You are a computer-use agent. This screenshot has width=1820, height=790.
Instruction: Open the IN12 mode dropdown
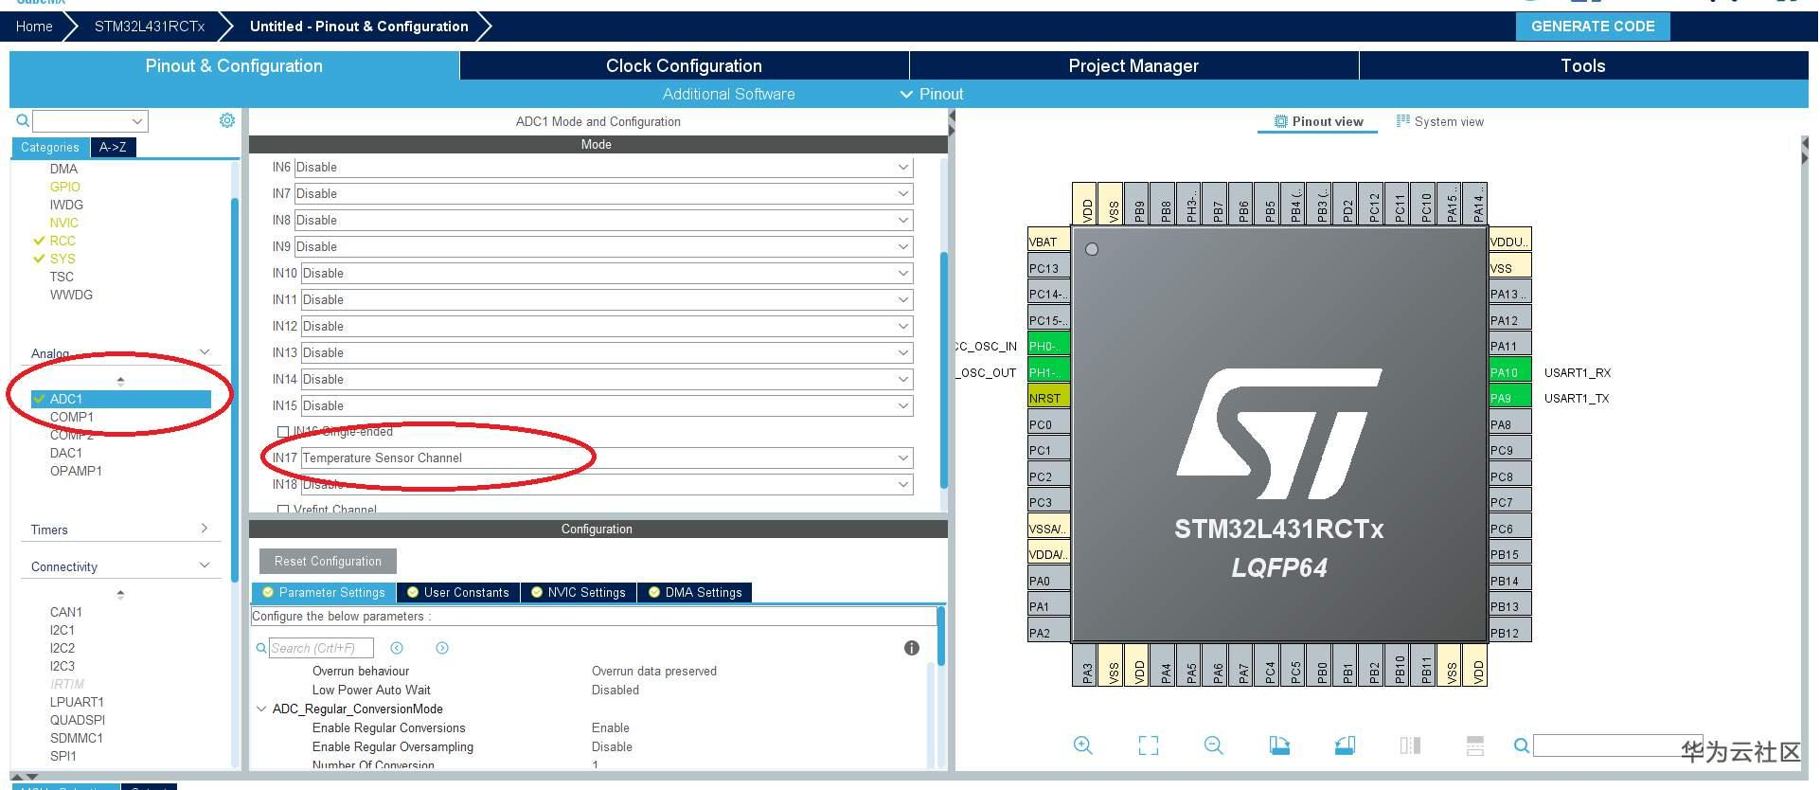pos(607,327)
